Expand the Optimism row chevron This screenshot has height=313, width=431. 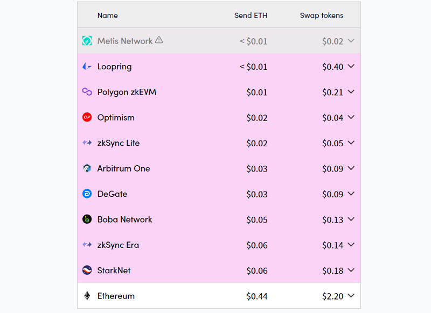351,117
